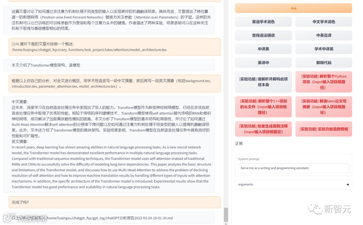The height and width of the screenshot is (225, 363).
Task: Click the chat vertical scrollbar thumb
Action: point(226,215)
